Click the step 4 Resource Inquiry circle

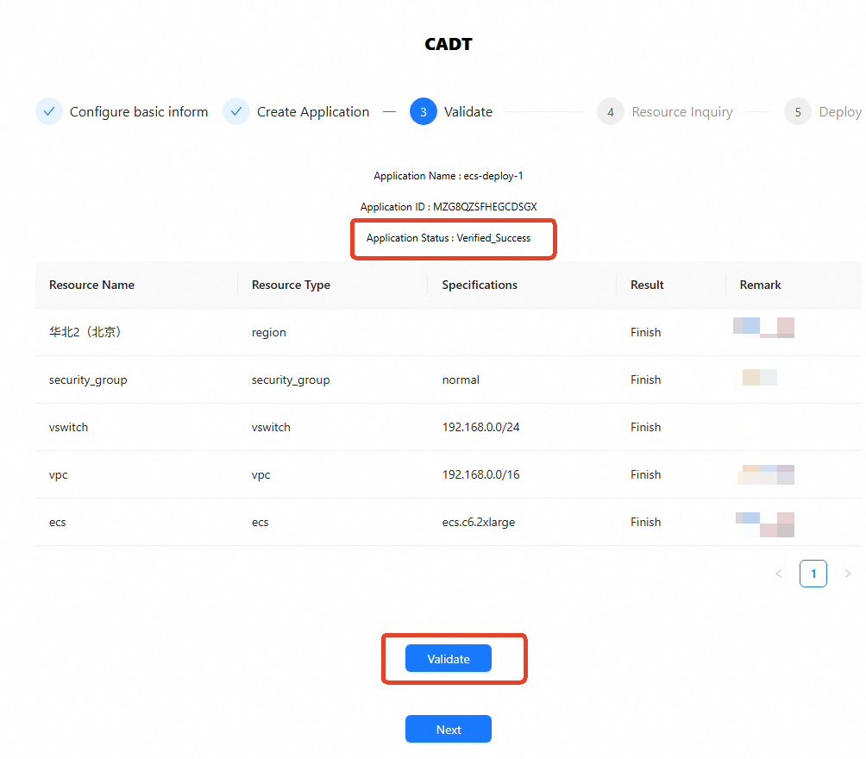[611, 112]
